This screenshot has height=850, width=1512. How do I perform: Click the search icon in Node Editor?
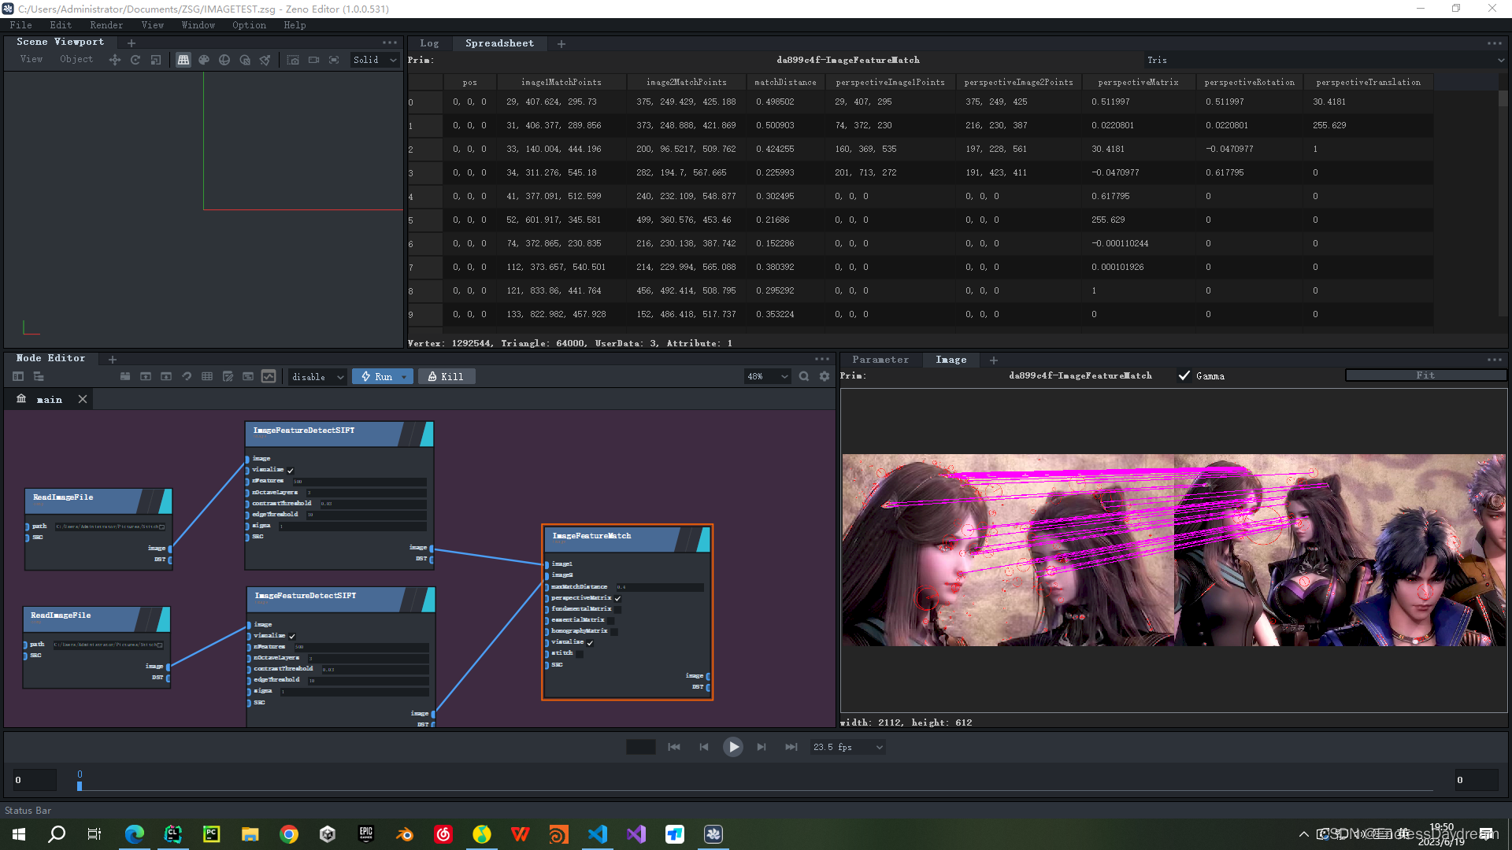click(804, 377)
